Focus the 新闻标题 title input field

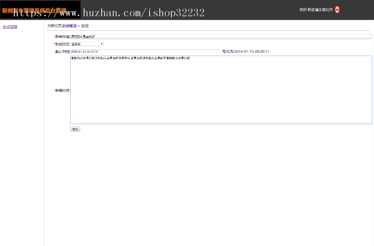tap(221, 37)
